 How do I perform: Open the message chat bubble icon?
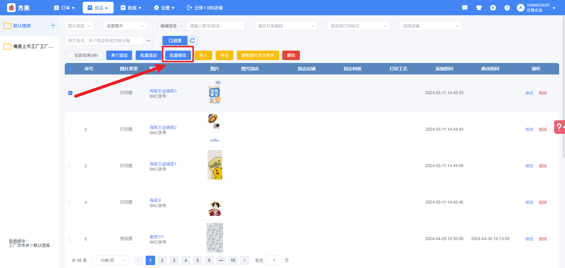(465, 8)
